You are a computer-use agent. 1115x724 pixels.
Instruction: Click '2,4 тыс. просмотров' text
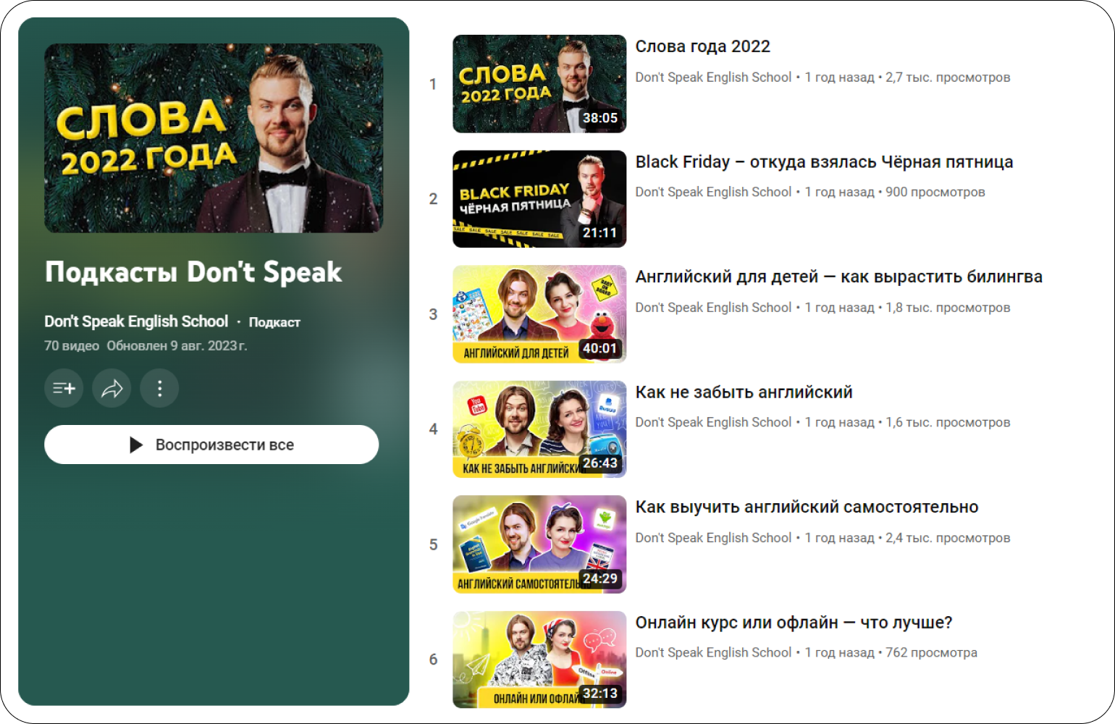(x=948, y=538)
